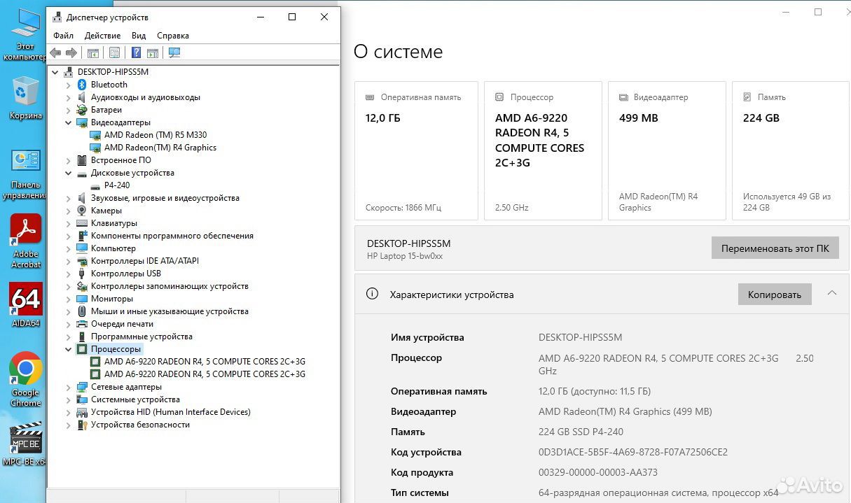This screenshot has height=503, width=851.
Task: Click the Очереди печати printer icon
Action: (82, 324)
